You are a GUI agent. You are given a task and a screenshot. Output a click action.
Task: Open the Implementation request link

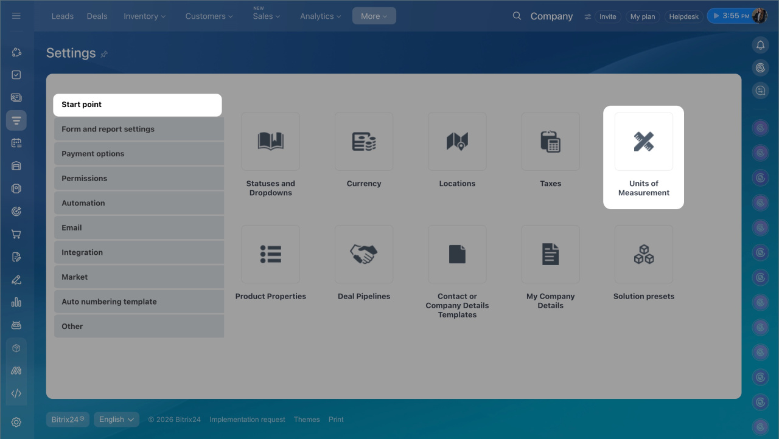pos(247,420)
